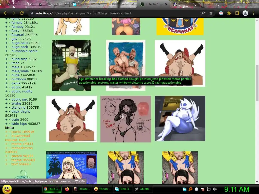Open a new tab with the plus button

point(209,4)
